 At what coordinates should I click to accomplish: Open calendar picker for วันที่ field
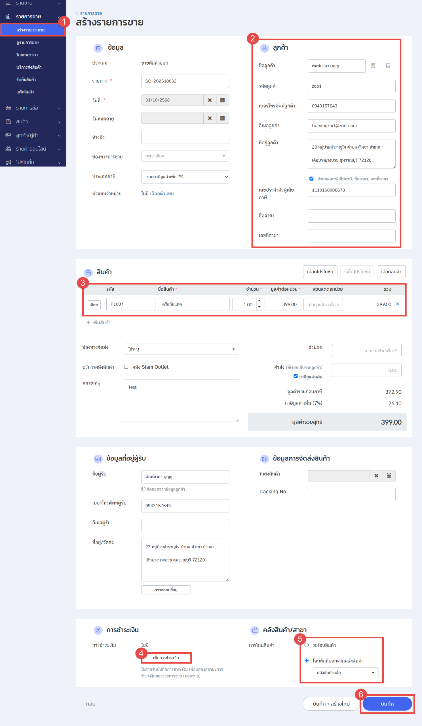(x=222, y=100)
